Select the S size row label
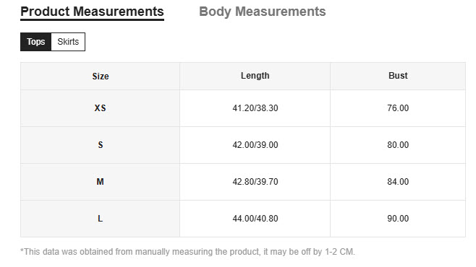This screenshot has height=267, width=476. tap(101, 145)
